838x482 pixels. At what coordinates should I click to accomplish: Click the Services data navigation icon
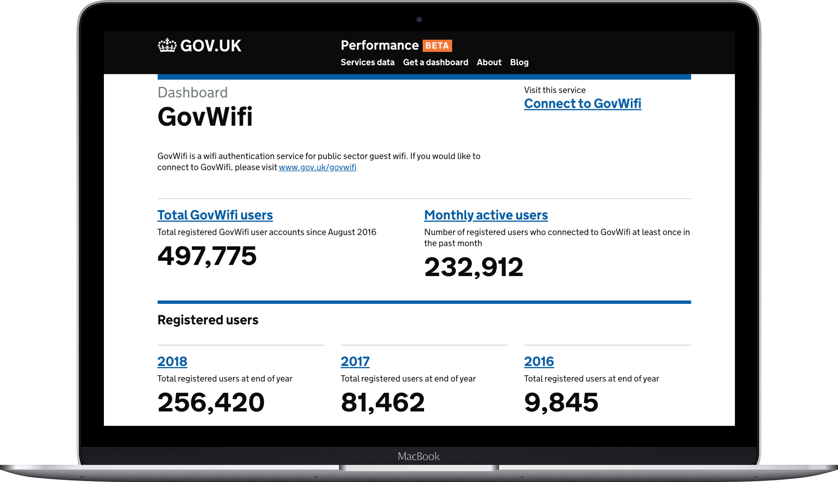[367, 62]
